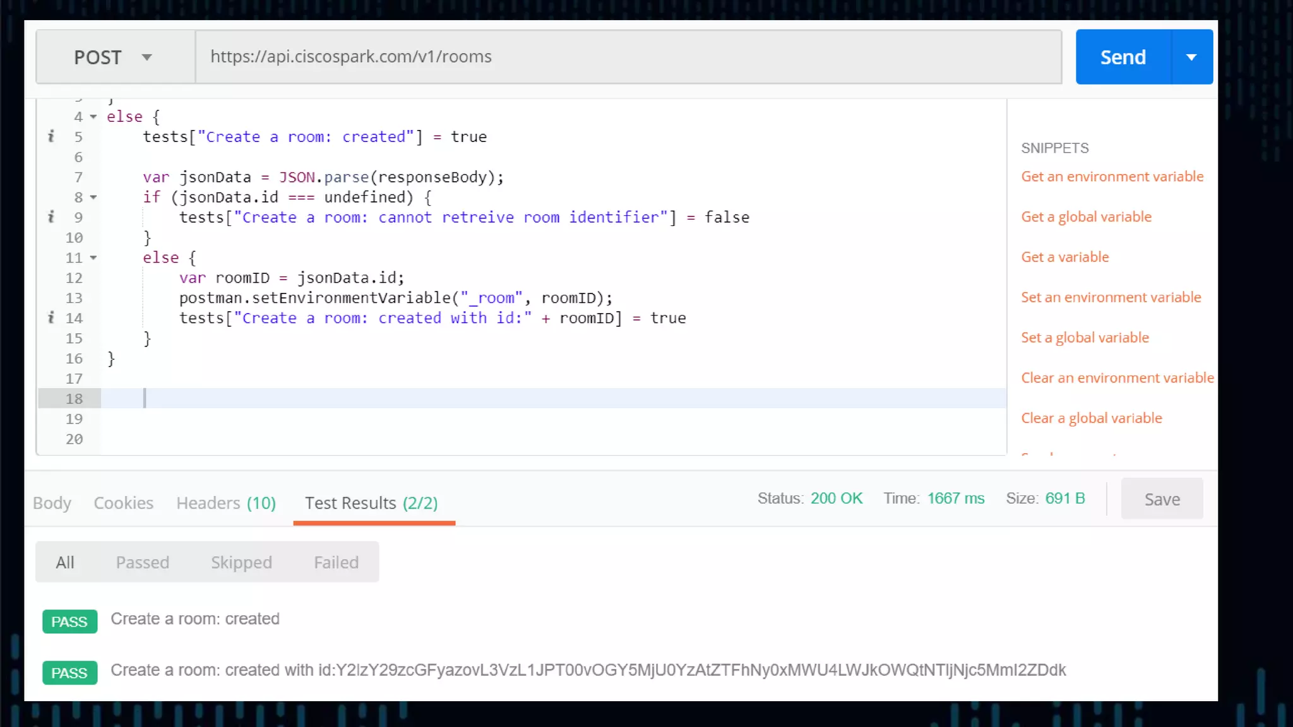Open the Send button dropdown arrow

(x=1191, y=57)
